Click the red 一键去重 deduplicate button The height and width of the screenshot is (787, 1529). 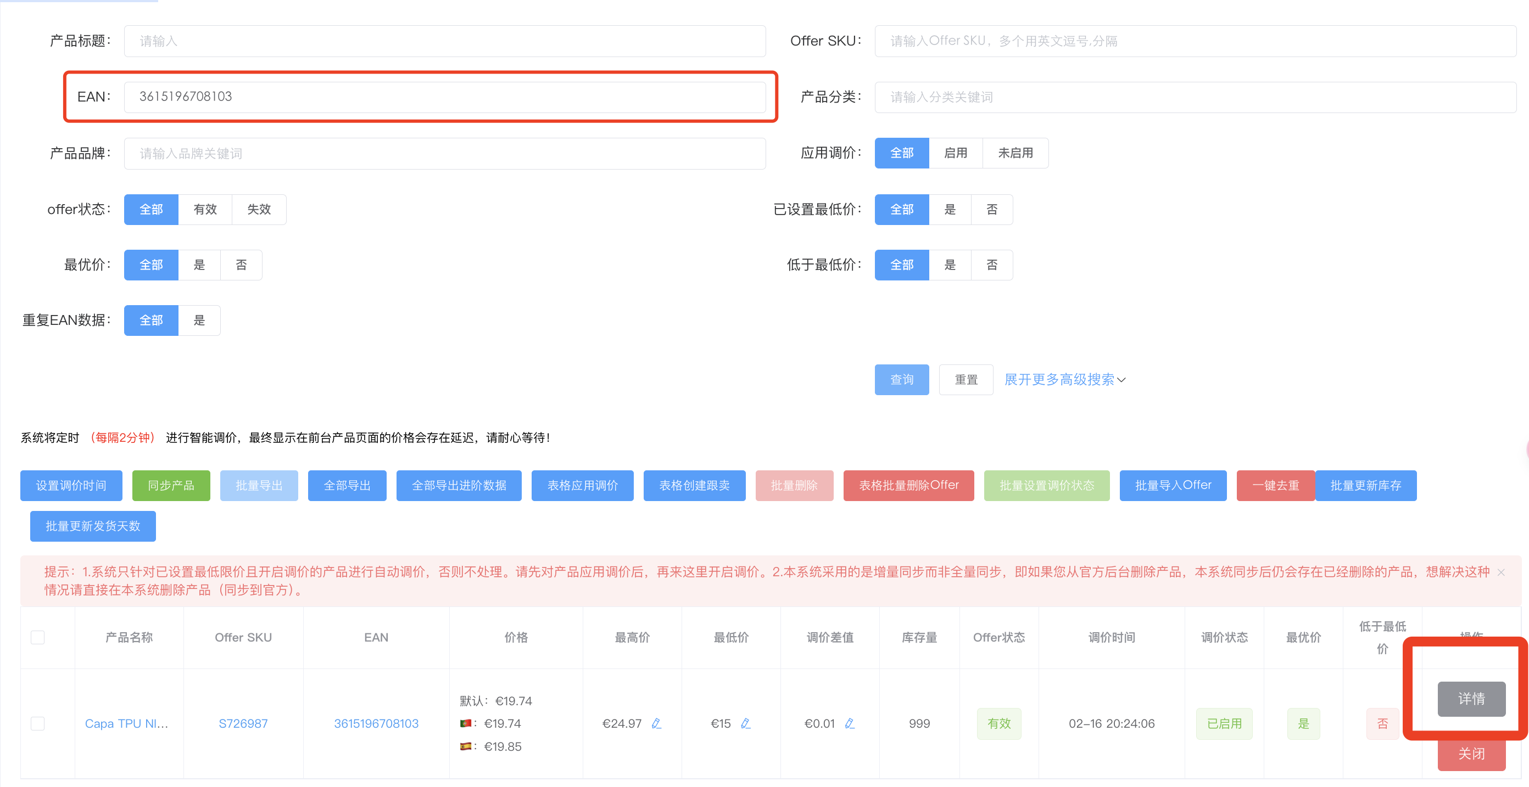[x=1273, y=485]
